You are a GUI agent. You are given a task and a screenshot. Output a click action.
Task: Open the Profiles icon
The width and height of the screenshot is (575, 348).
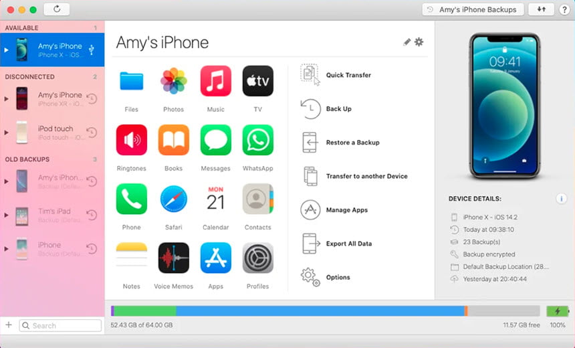pos(258,258)
